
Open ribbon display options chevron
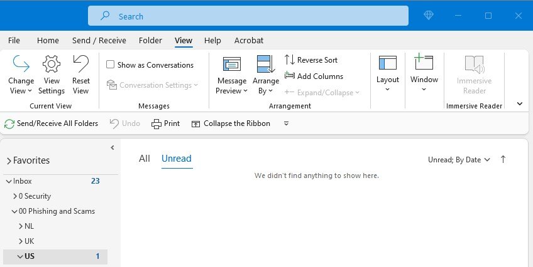click(x=520, y=103)
